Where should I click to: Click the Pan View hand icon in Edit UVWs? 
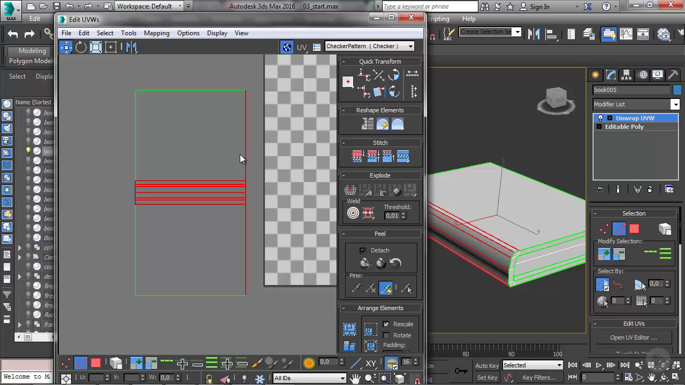click(x=355, y=379)
